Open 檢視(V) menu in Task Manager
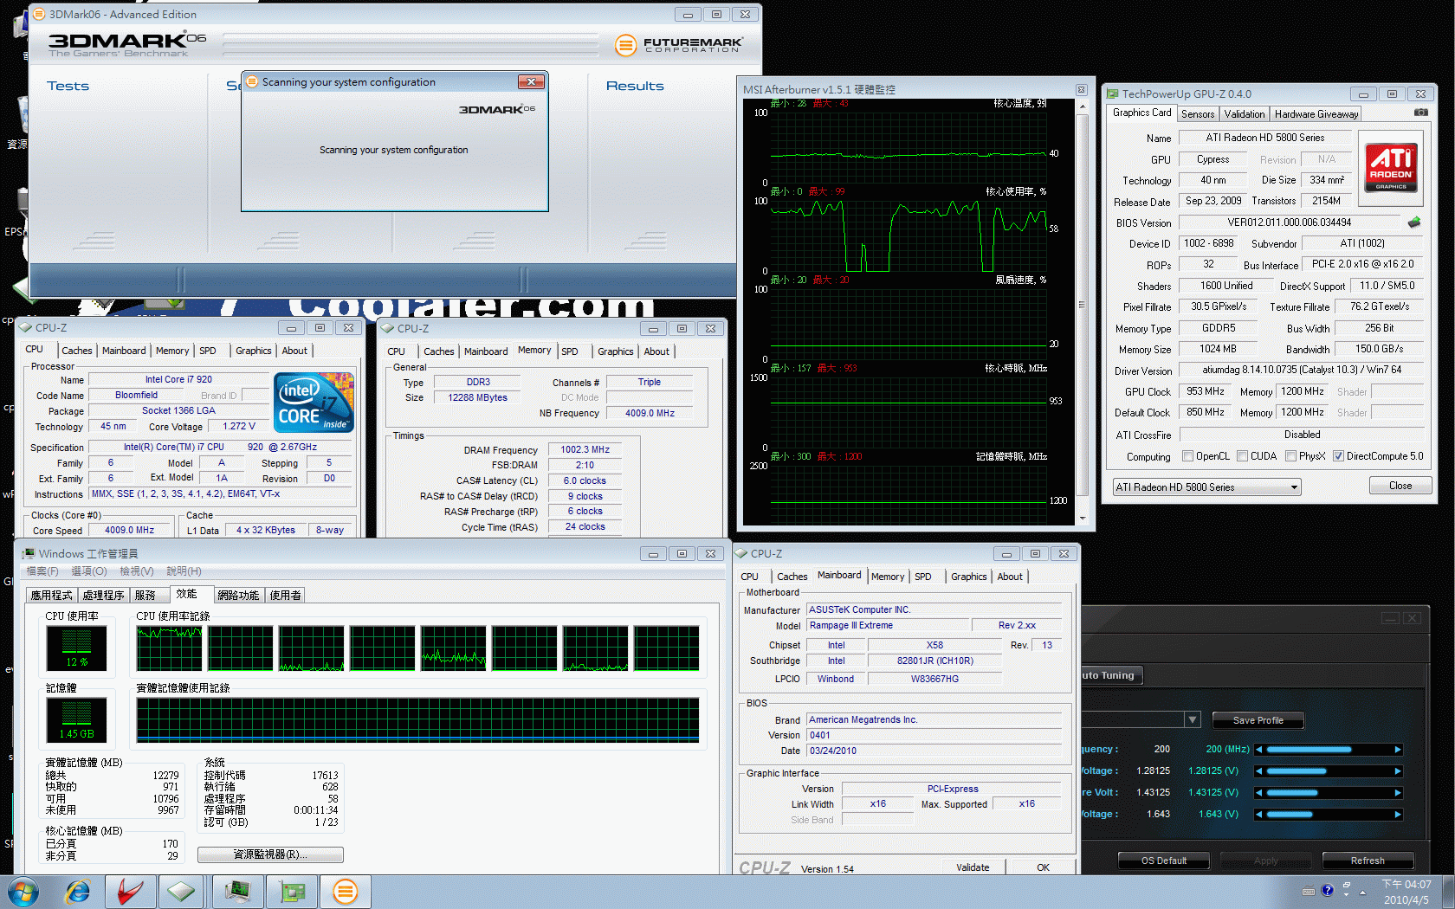The width and height of the screenshot is (1455, 909). 137,571
